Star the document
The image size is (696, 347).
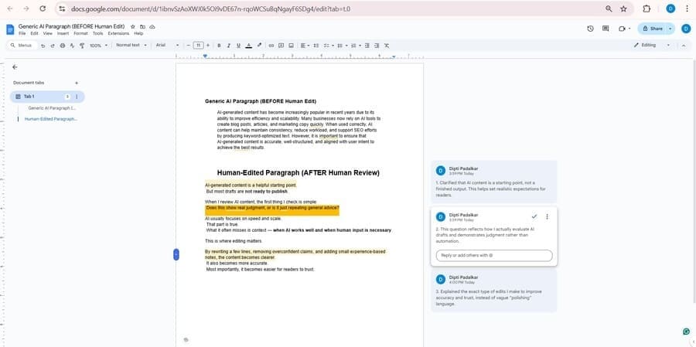(133, 26)
